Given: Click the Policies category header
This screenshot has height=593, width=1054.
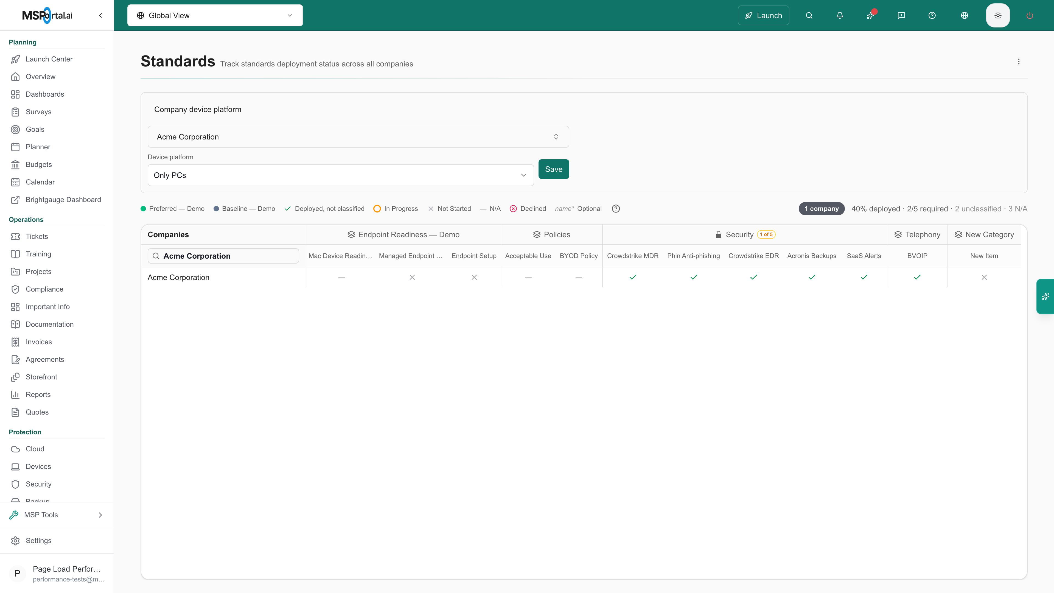Looking at the screenshot, I should (x=551, y=234).
